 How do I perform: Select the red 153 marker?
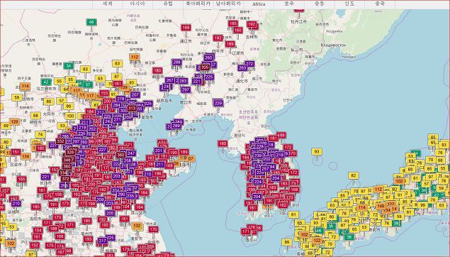pyautogui.click(x=104, y=93)
